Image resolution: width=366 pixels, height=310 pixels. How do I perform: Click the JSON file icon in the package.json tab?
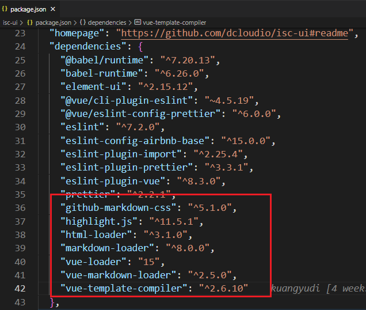point(5,9)
